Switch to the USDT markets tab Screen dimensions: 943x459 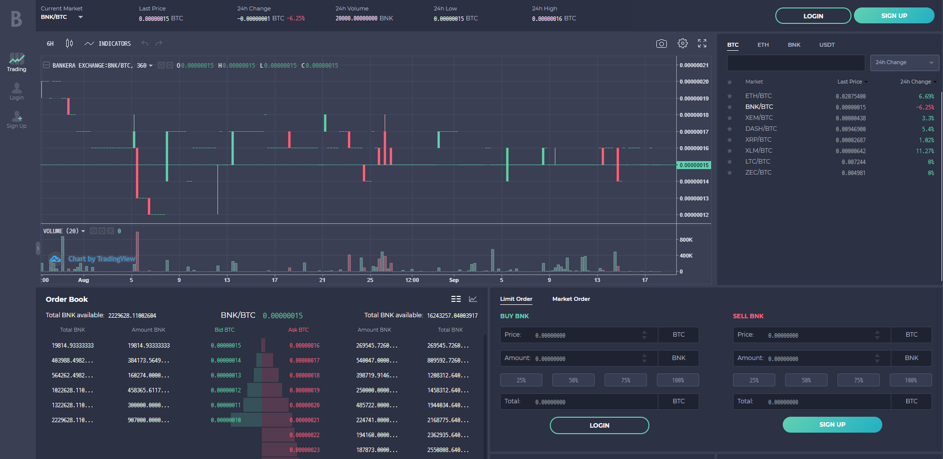[827, 45]
